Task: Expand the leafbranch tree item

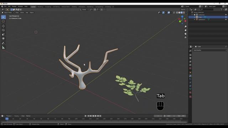Action: point(195,20)
